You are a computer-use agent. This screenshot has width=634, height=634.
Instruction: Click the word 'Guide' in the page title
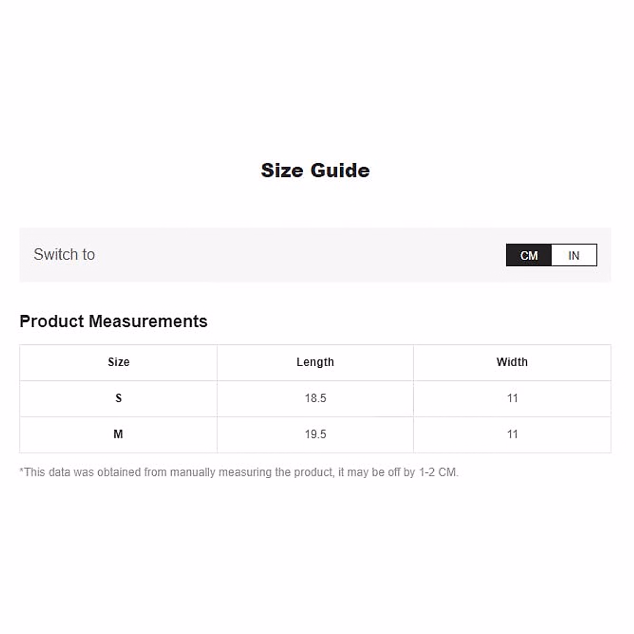click(x=340, y=170)
